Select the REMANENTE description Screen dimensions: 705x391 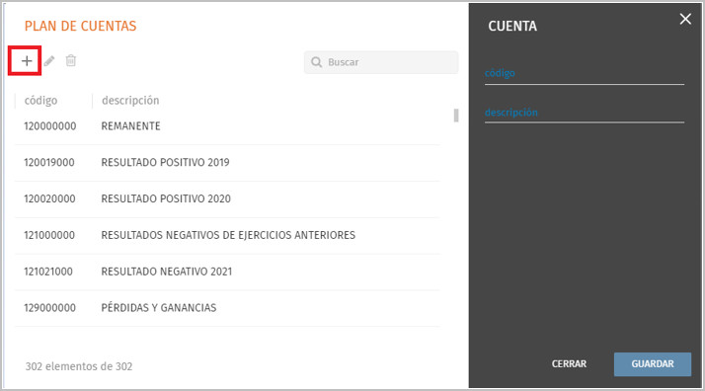point(131,126)
